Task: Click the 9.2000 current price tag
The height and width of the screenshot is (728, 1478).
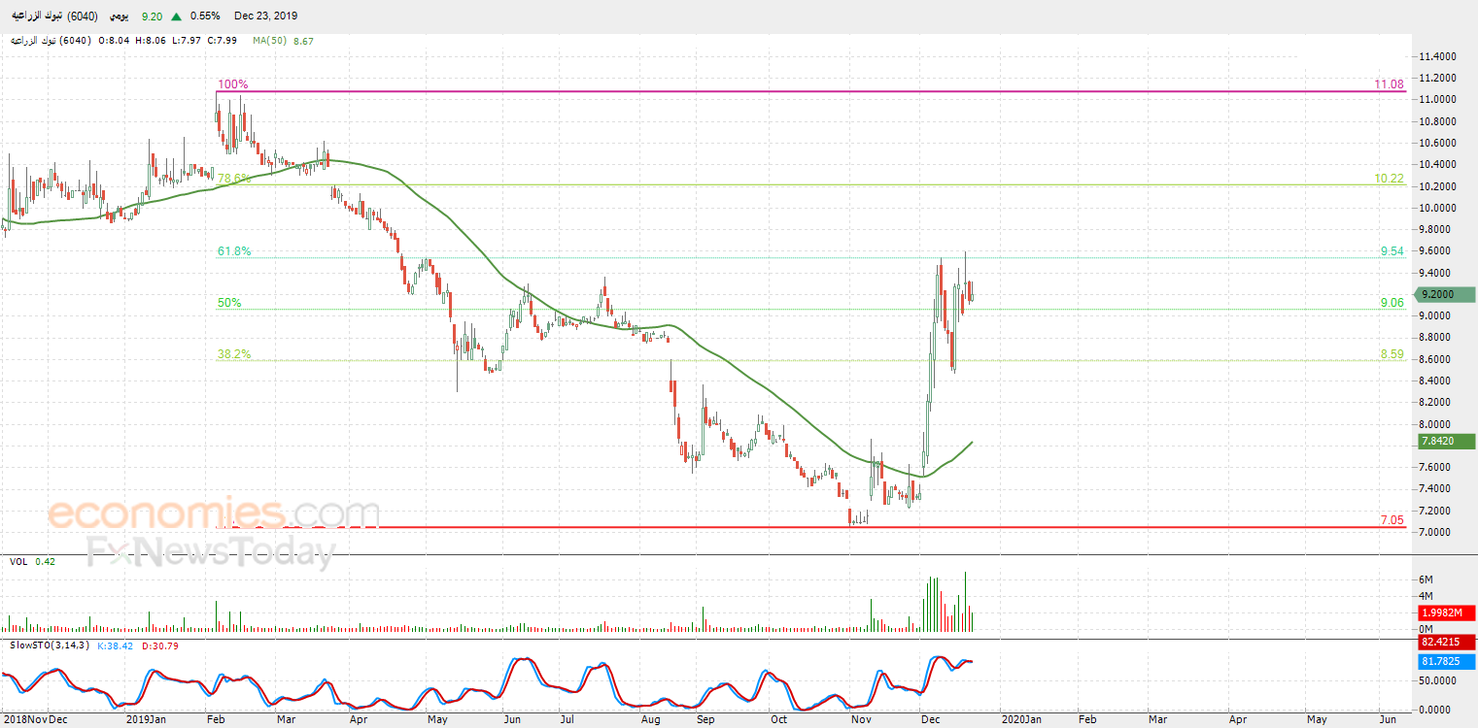Action: coord(1445,295)
